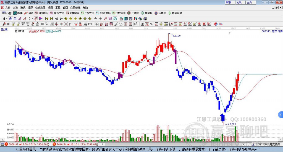Open the T数字表 tool
This screenshot has height=152, width=283.
coord(119,13)
